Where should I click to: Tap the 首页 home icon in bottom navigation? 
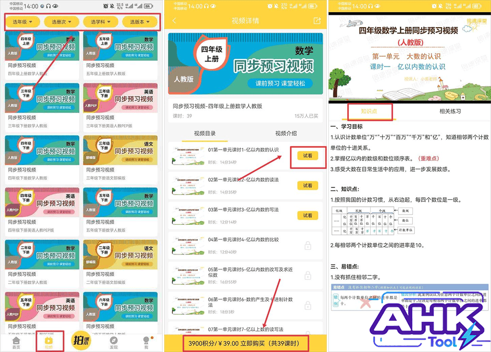[x=16, y=343]
